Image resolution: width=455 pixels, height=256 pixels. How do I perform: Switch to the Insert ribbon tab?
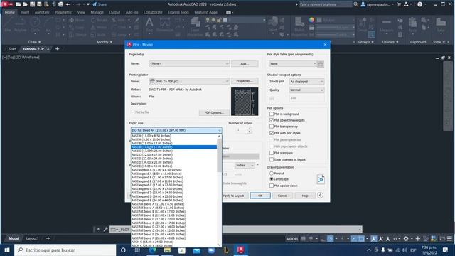(x=25, y=13)
